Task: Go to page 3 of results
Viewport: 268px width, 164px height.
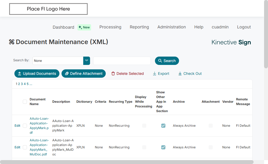Action: (x=22, y=84)
